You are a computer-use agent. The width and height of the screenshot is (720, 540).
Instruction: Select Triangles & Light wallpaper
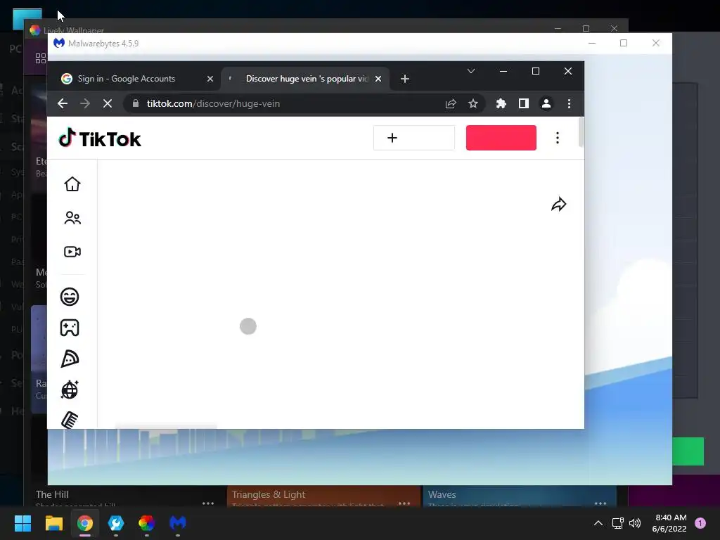point(323,496)
